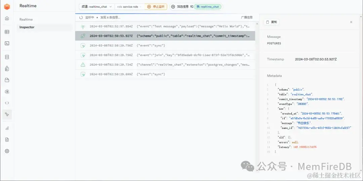Open the 频道: realtime_chat dropdown
Image resolution: width=363 pixels, height=181 pixels.
(x=97, y=7)
